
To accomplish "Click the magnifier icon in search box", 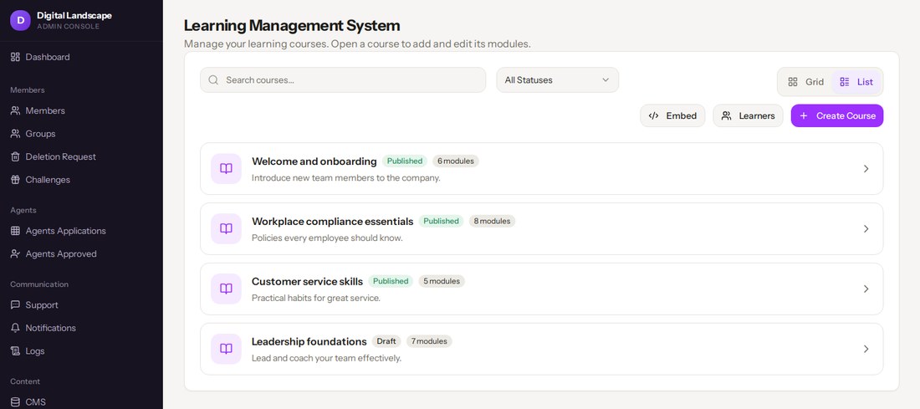I will (x=213, y=79).
